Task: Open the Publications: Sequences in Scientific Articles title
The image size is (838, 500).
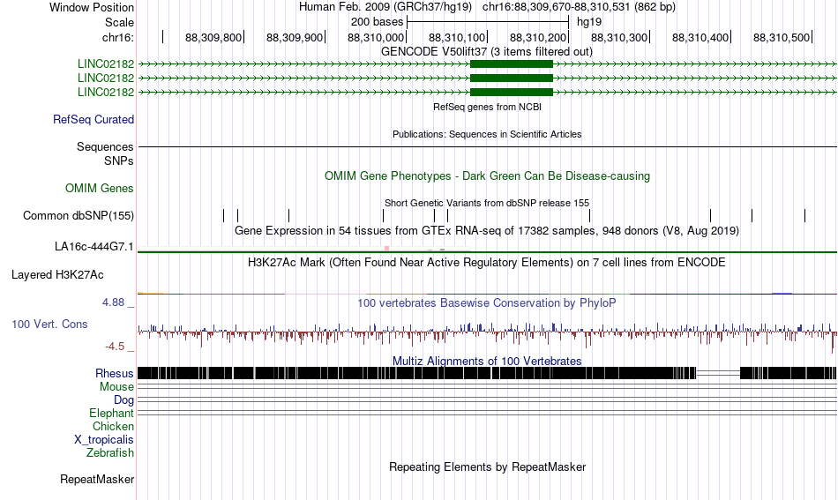Action: [487, 134]
